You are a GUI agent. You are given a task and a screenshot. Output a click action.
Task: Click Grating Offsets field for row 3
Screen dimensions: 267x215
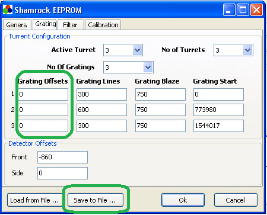click(x=43, y=126)
